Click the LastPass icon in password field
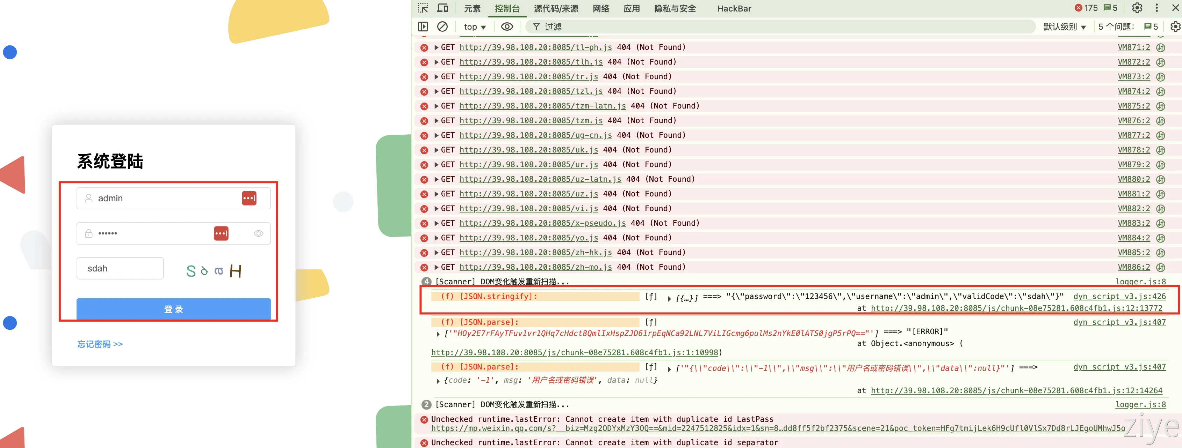The width and height of the screenshot is (1182, 448). [x=221, y=234]
